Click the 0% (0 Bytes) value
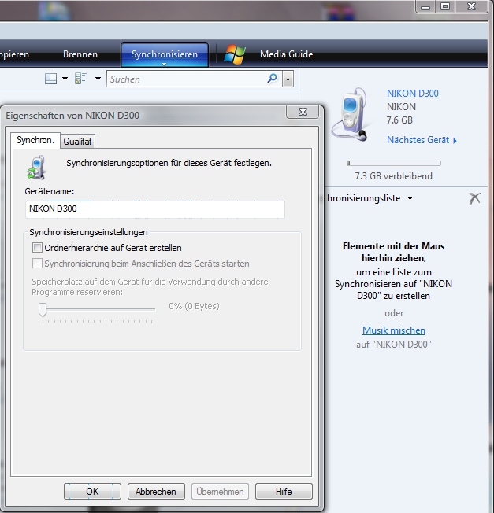Viewport: 494px width, 513px height. tap(194, 306)
